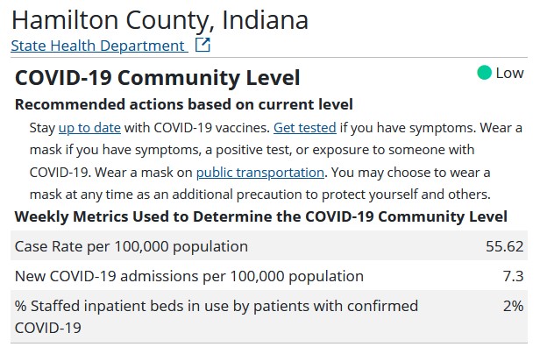The height and width of the screenshot is (347, 540).
Task: Open the State Health Department link
Action: [99, 46]
